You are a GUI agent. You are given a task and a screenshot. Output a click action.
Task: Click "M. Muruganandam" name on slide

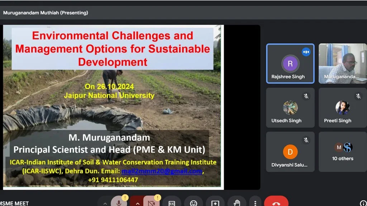[109, 137]
